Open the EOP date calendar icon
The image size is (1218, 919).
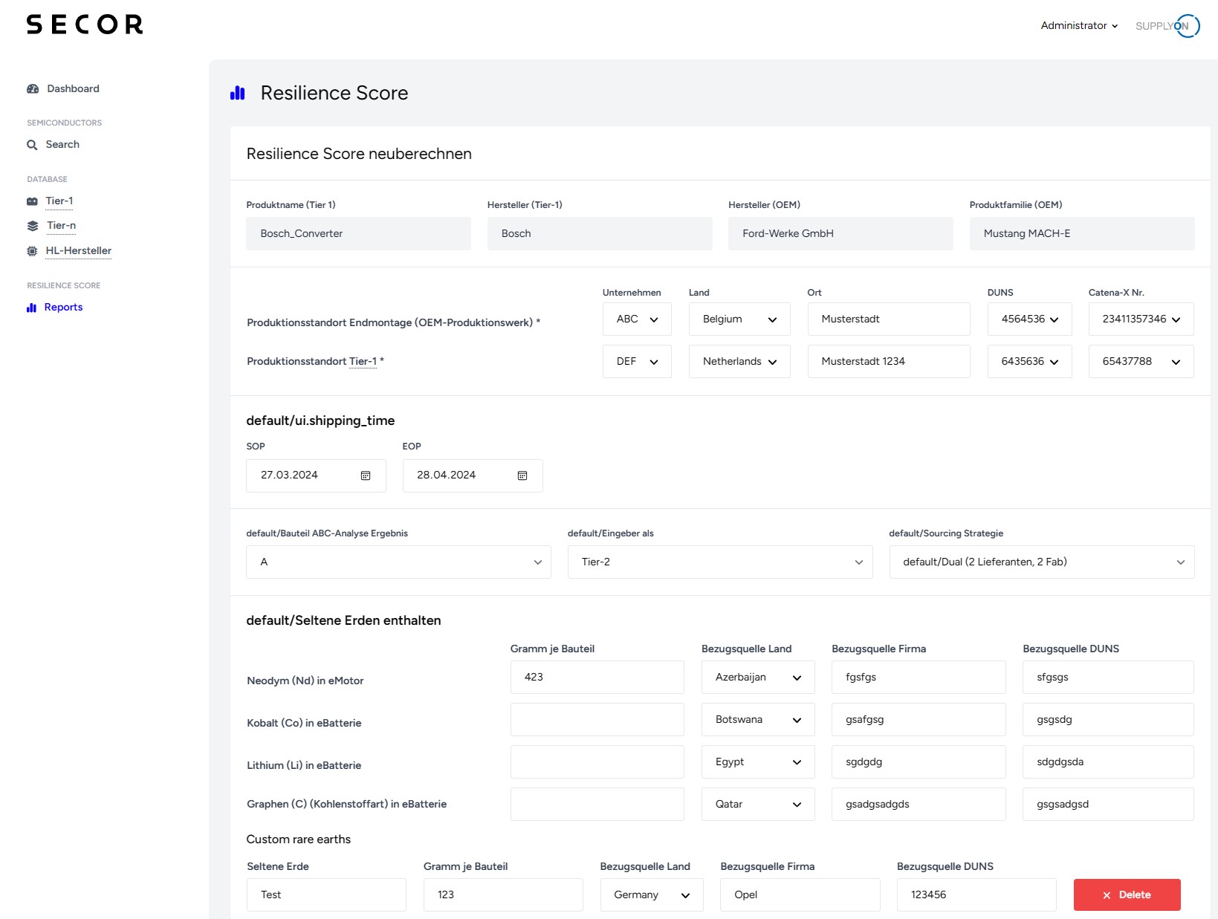522,475
